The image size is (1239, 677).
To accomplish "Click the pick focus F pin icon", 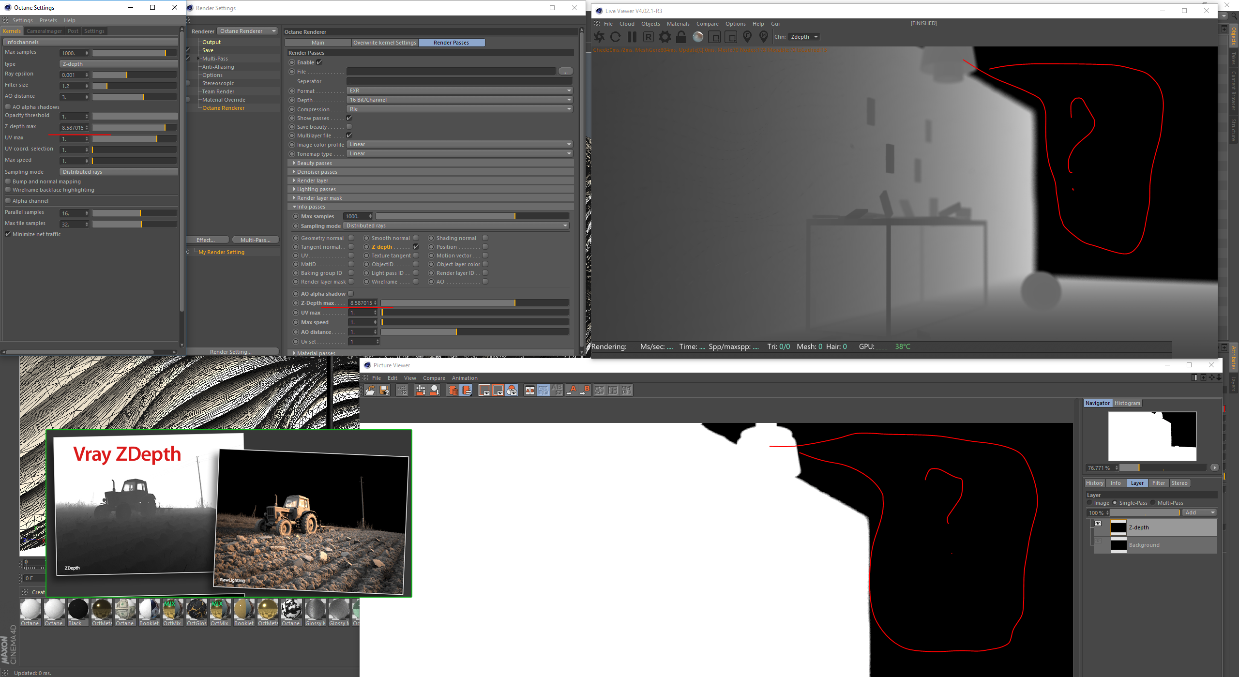I will [747, 37].
